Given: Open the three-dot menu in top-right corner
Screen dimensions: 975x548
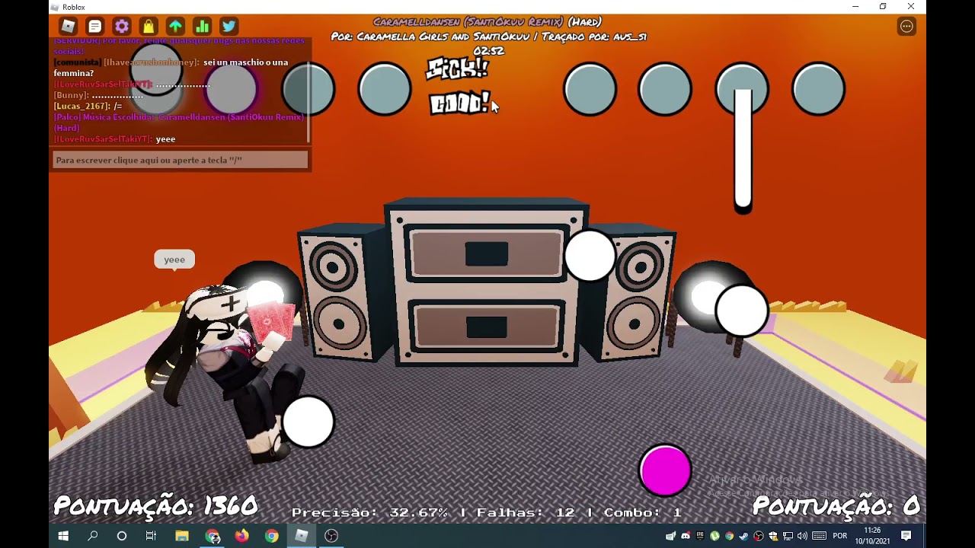Looking at the screenshot, I should 906,27.
